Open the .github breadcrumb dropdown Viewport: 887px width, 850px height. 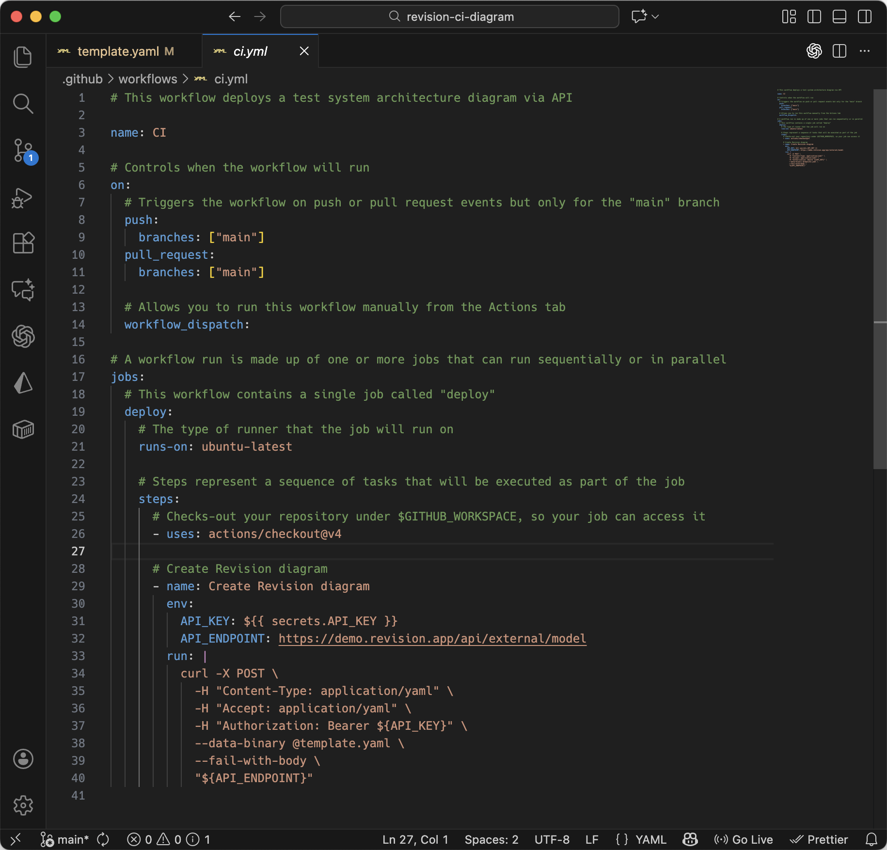[x=82, y=79]
